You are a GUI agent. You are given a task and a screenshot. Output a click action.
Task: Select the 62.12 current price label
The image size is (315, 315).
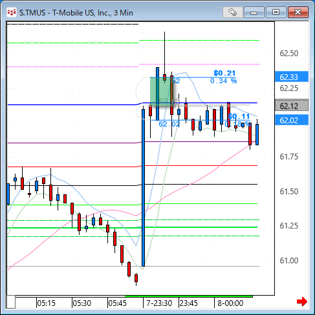pyautogui.click(x=292, y=105)
